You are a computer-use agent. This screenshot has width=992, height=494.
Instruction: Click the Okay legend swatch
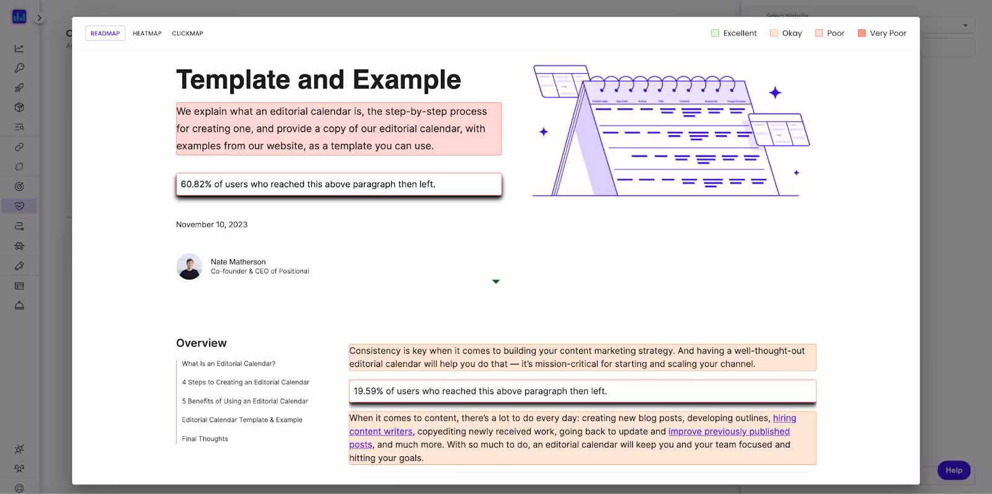(774, 33)
